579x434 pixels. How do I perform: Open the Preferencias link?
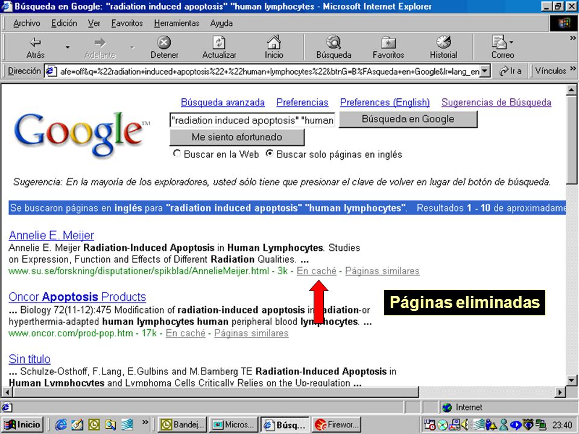click(302, 102)
